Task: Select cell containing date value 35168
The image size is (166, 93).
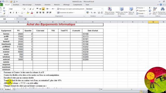Action: coord(93,34)
